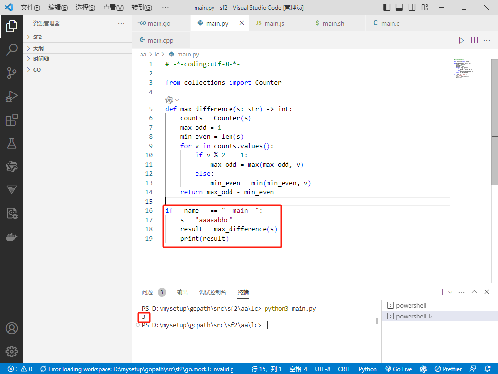Select the first powershell terminal
This screenshot has width=498, height=374.
(440, 305)
